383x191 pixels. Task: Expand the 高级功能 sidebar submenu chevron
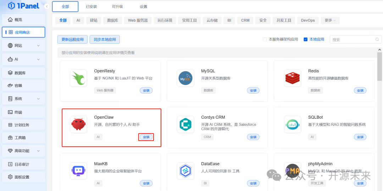[38, 151]
